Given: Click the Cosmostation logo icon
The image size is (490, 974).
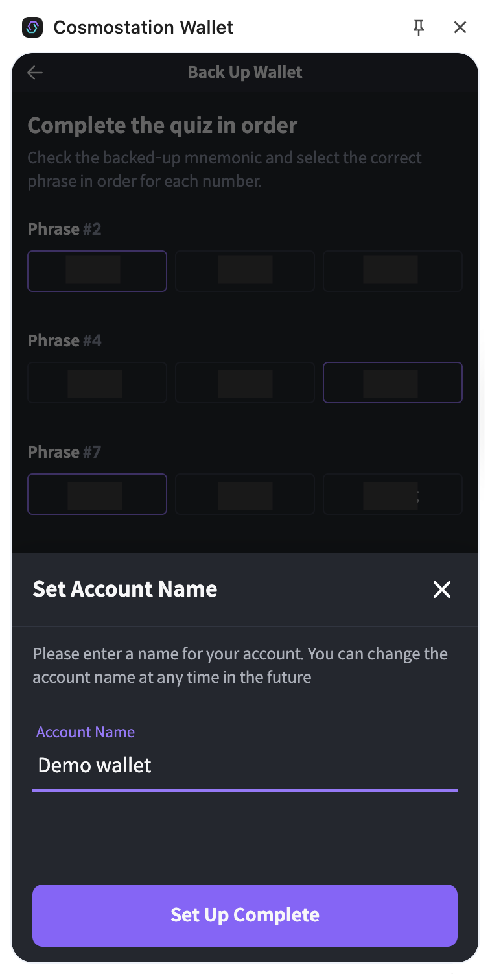Looking at the screenshot, I should 32,27.
